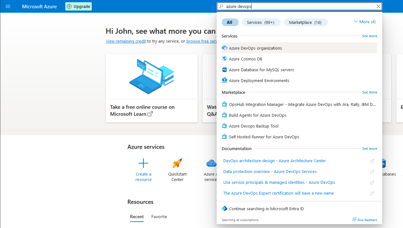Open the hamburger portal menu
The image size is (403, 228).
8,6
